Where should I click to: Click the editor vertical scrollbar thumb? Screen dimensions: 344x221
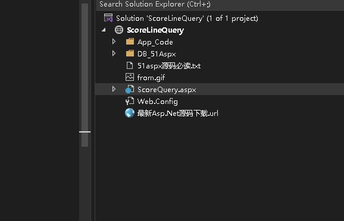(85, 75)
